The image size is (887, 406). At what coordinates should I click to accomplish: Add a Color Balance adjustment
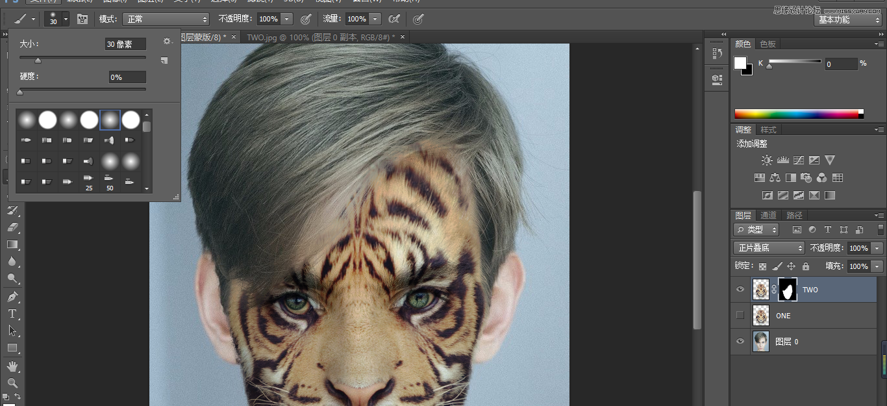(775, 177)
